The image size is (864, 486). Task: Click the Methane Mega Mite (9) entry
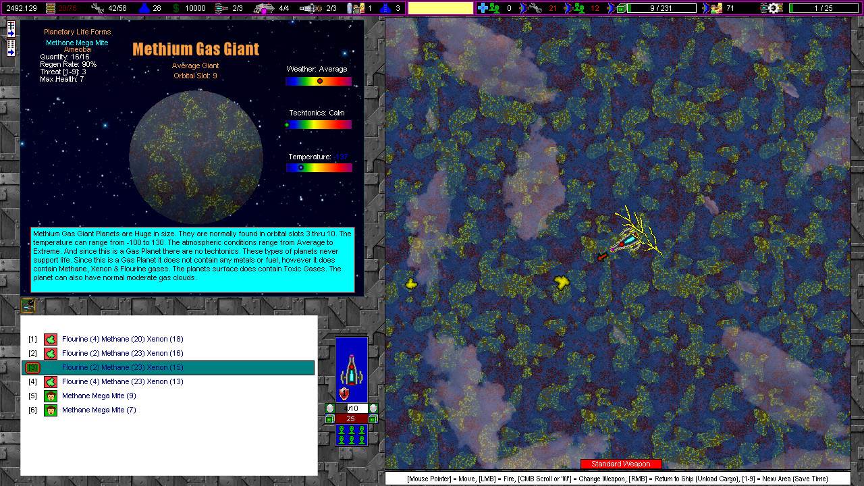[99, 396]
